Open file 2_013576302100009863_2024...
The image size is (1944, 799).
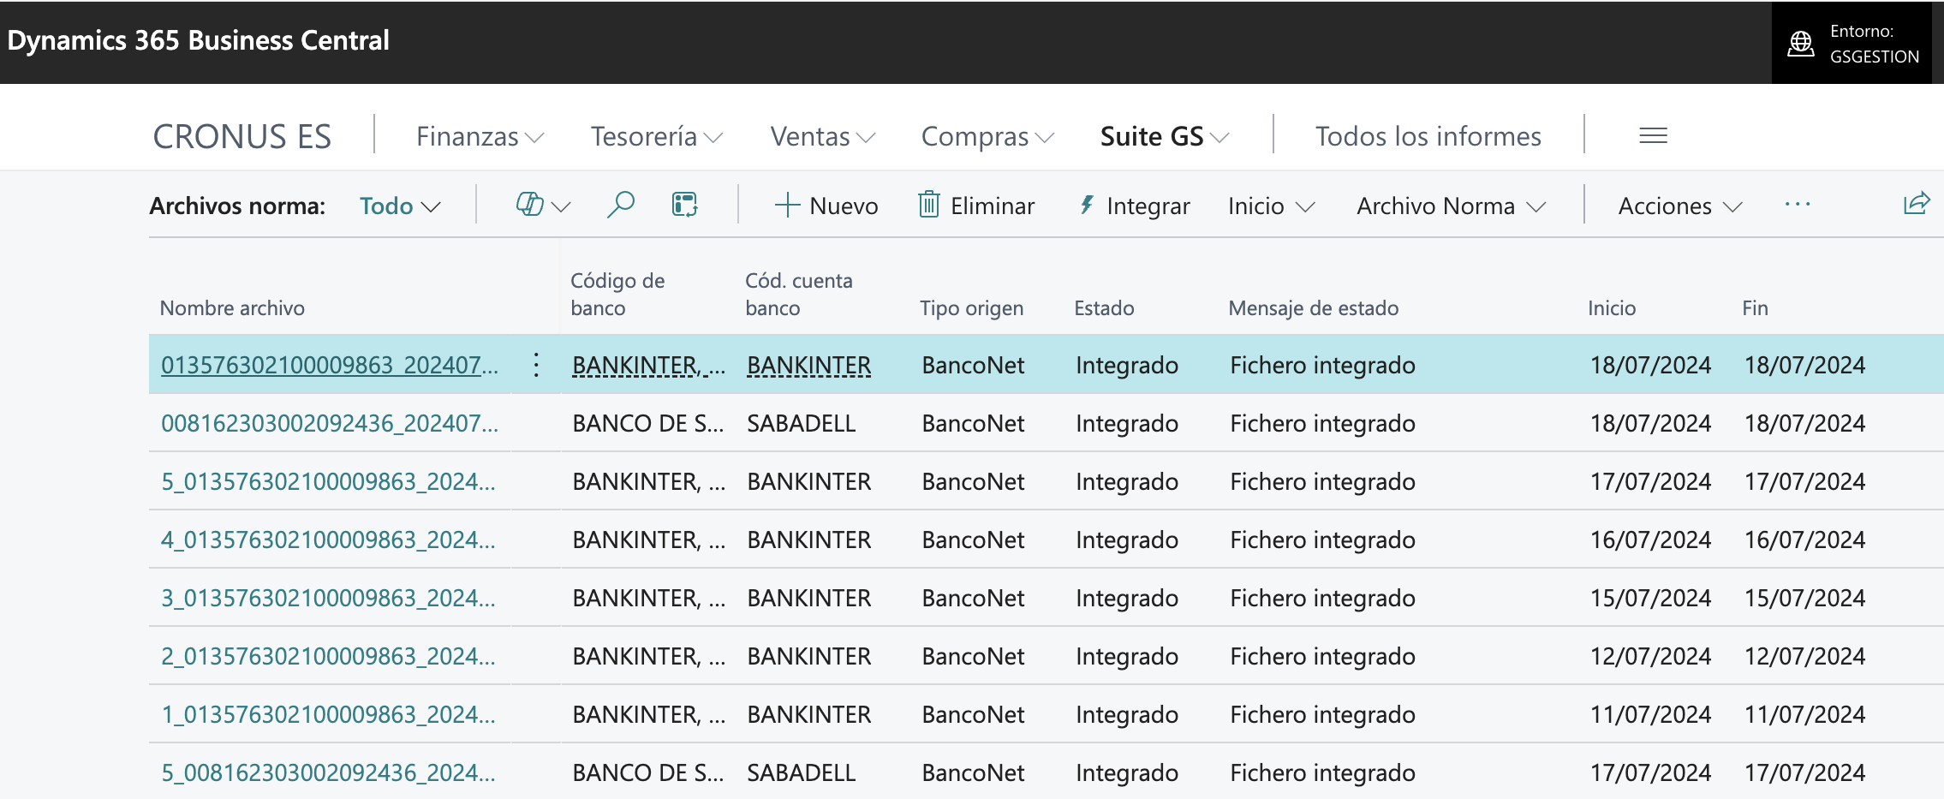[329, 656]
